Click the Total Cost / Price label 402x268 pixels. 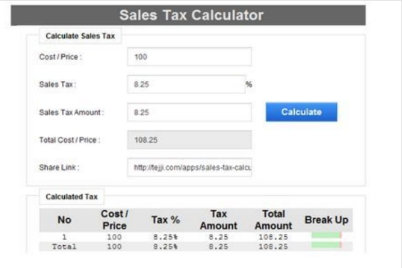coord(70,140)
